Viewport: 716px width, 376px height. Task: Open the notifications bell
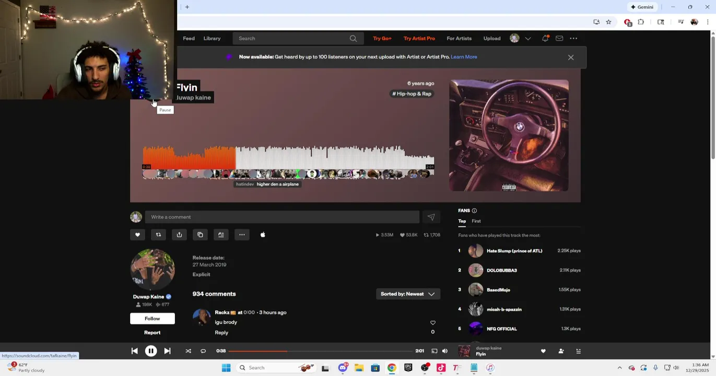[x=545, y=39]
